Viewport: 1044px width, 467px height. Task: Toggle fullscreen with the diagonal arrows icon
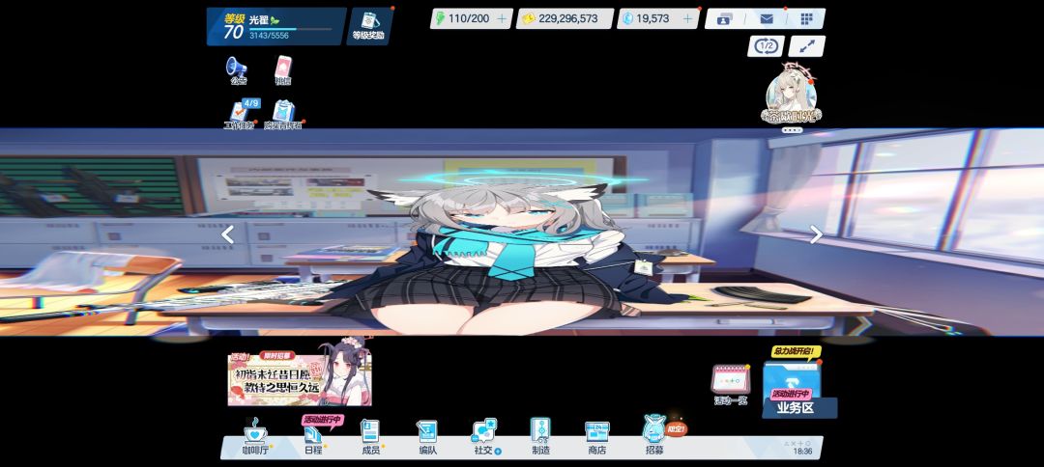coord(806,46)
